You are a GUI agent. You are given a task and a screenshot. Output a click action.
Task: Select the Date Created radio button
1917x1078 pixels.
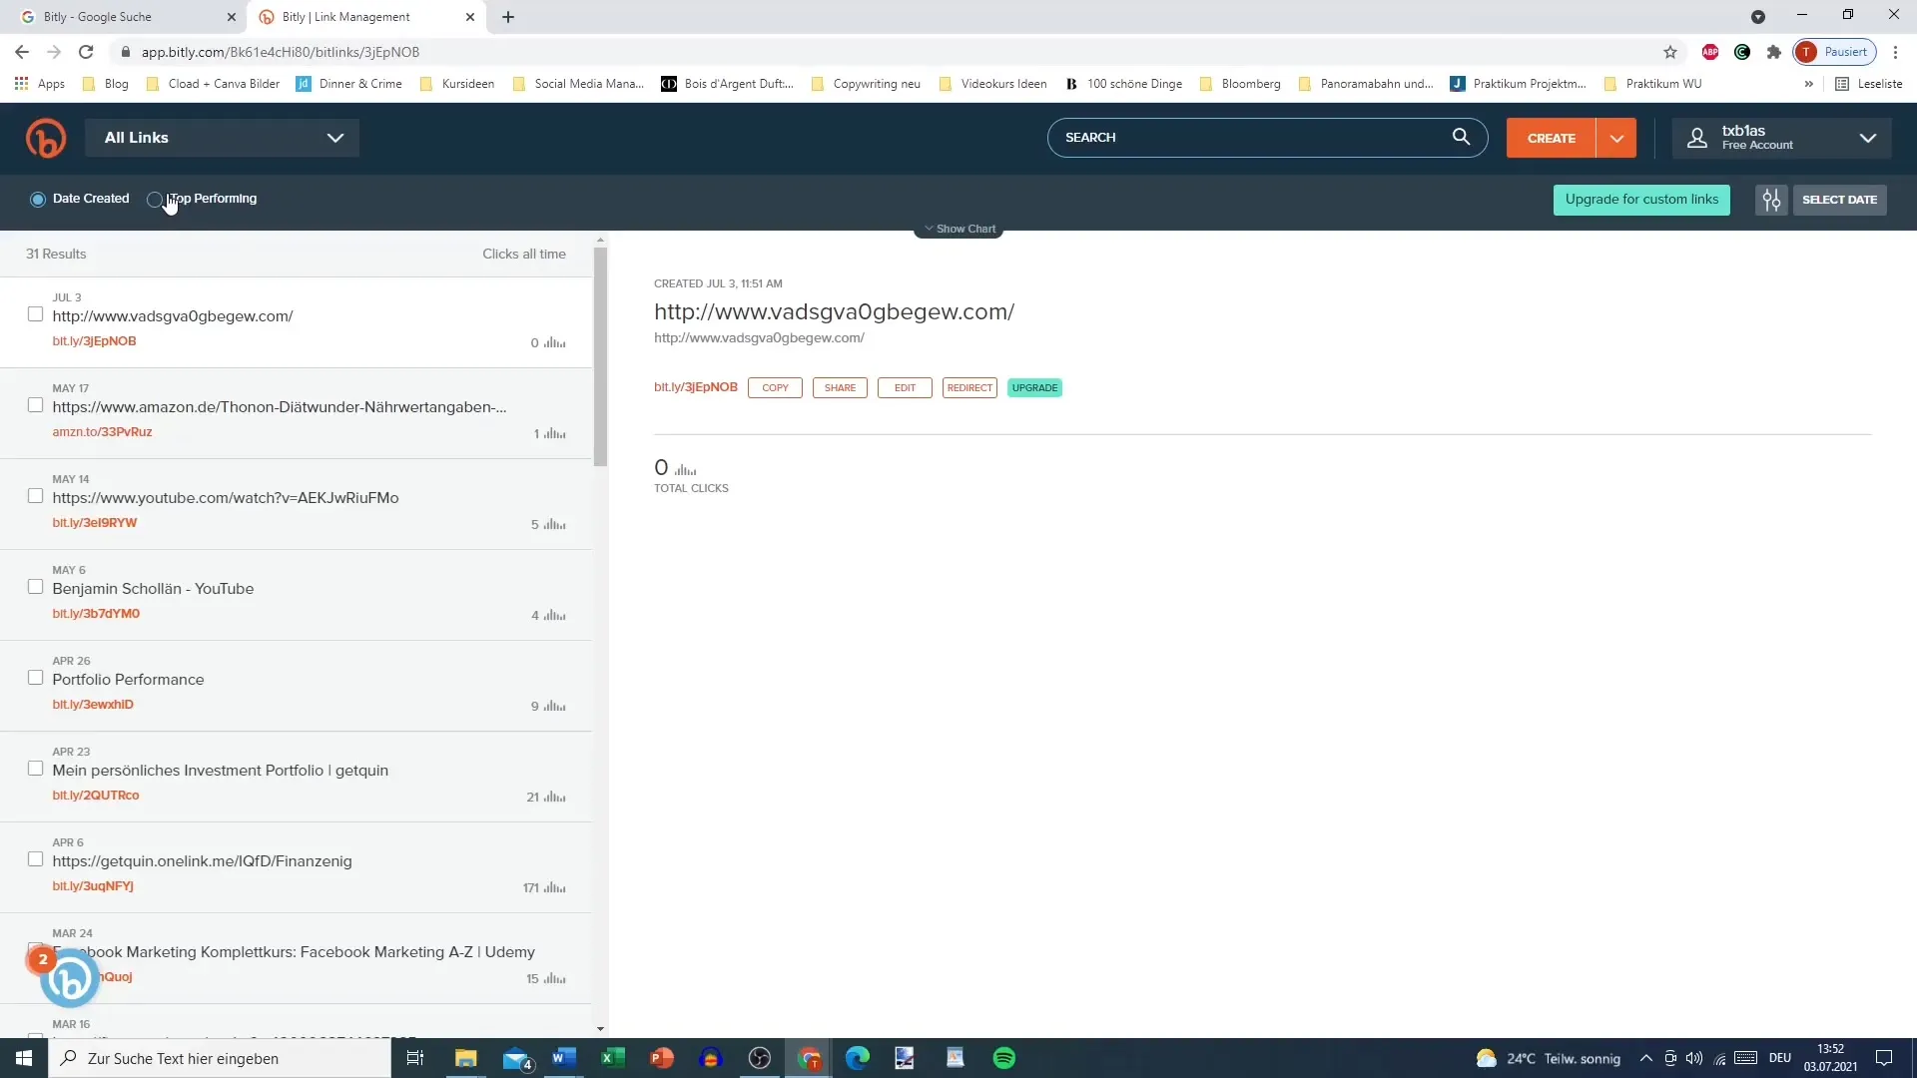pos(36,199)
